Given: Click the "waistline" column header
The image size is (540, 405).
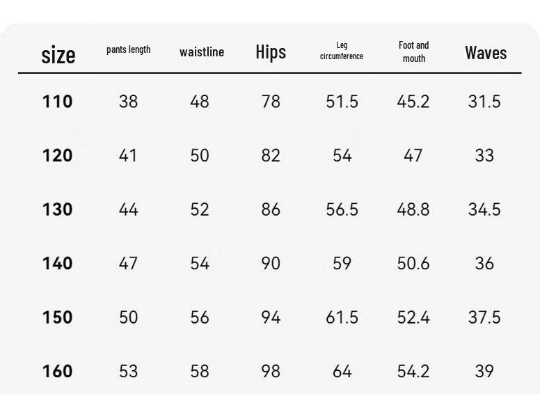Looking at the screenshot, I should coord(202,52).
